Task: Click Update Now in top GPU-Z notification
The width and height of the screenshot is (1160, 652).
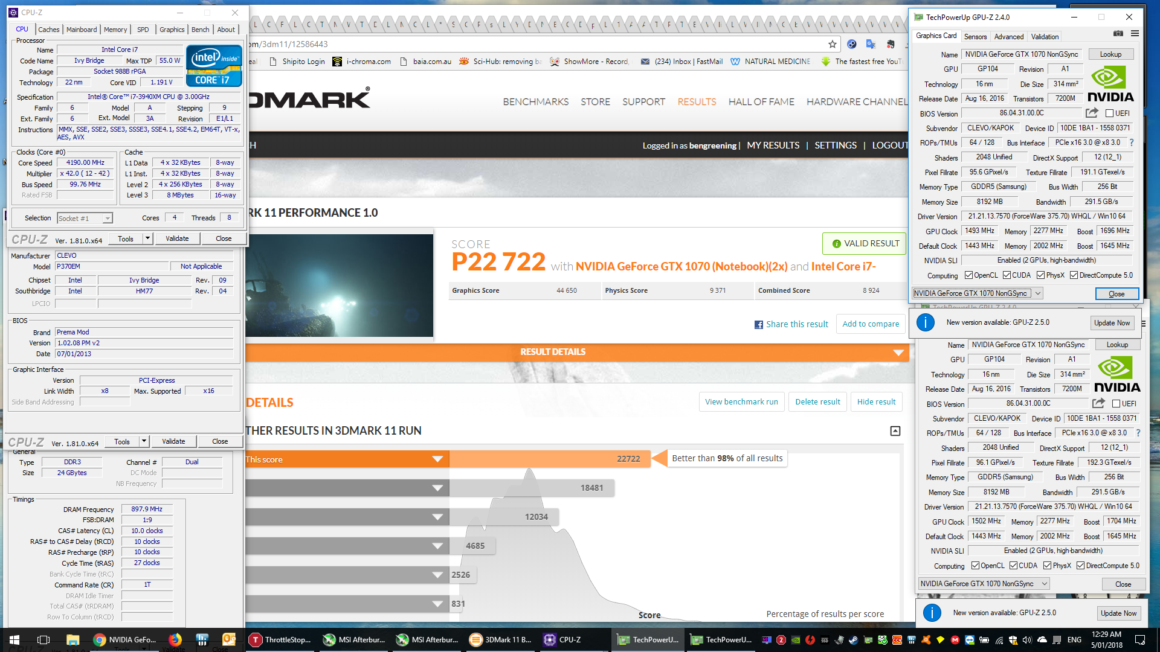Action: (1112, 323)
